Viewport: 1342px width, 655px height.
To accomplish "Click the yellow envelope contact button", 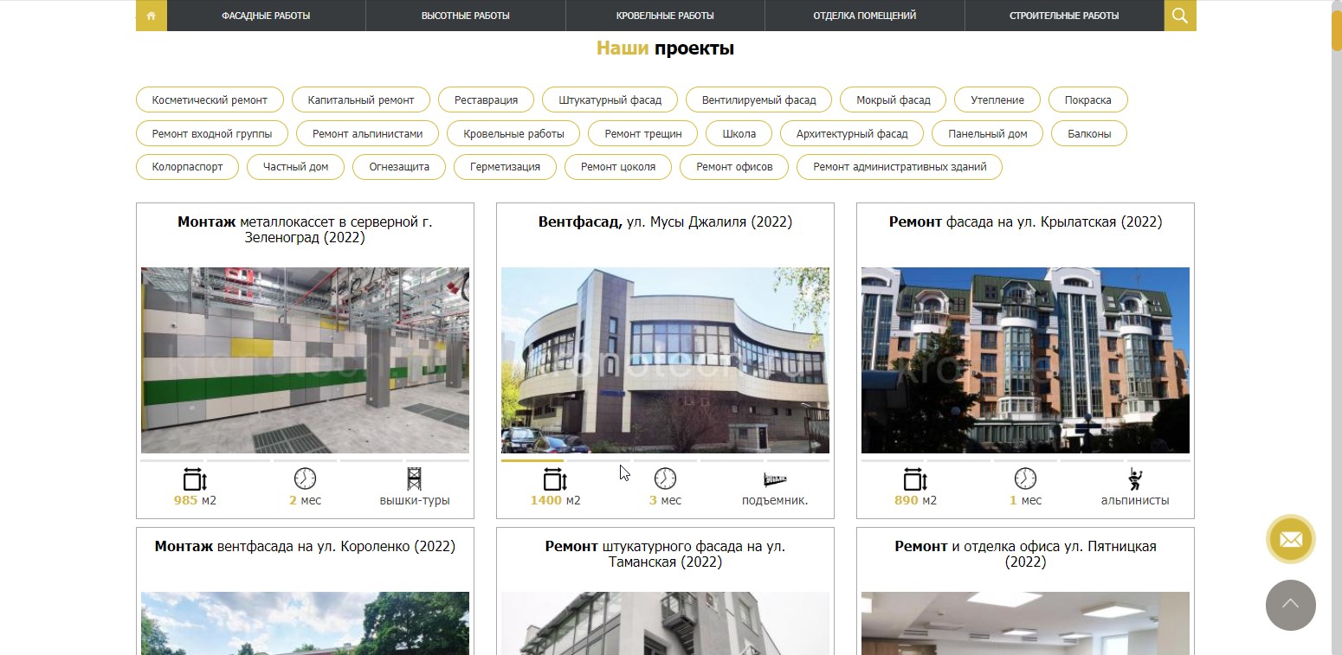I will [x=1291, y=540].
